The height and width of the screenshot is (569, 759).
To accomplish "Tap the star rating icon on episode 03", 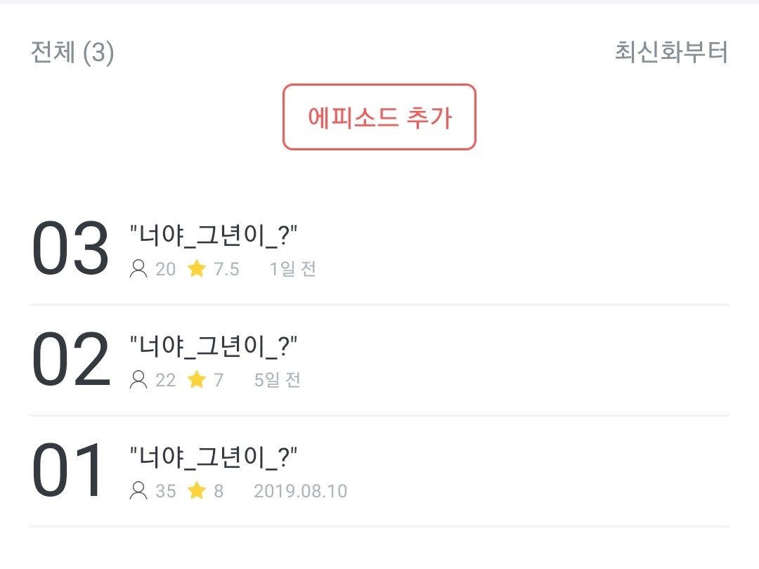I will [197, 268].
